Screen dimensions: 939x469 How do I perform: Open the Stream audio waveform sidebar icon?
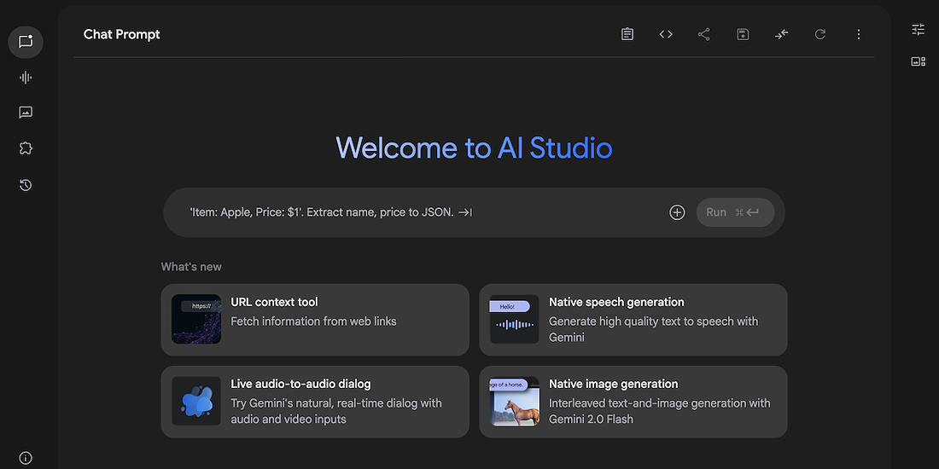coord(26,78)
